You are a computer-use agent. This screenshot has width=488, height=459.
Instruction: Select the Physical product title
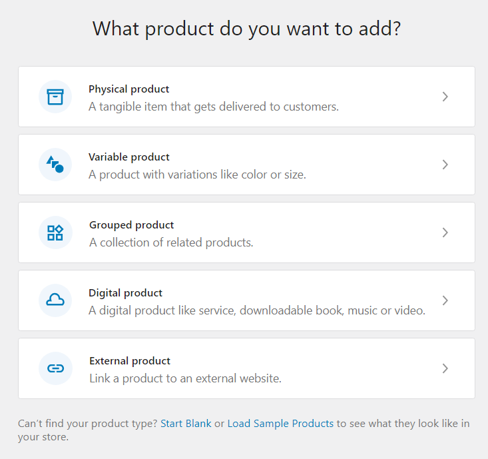coord(128,89)
